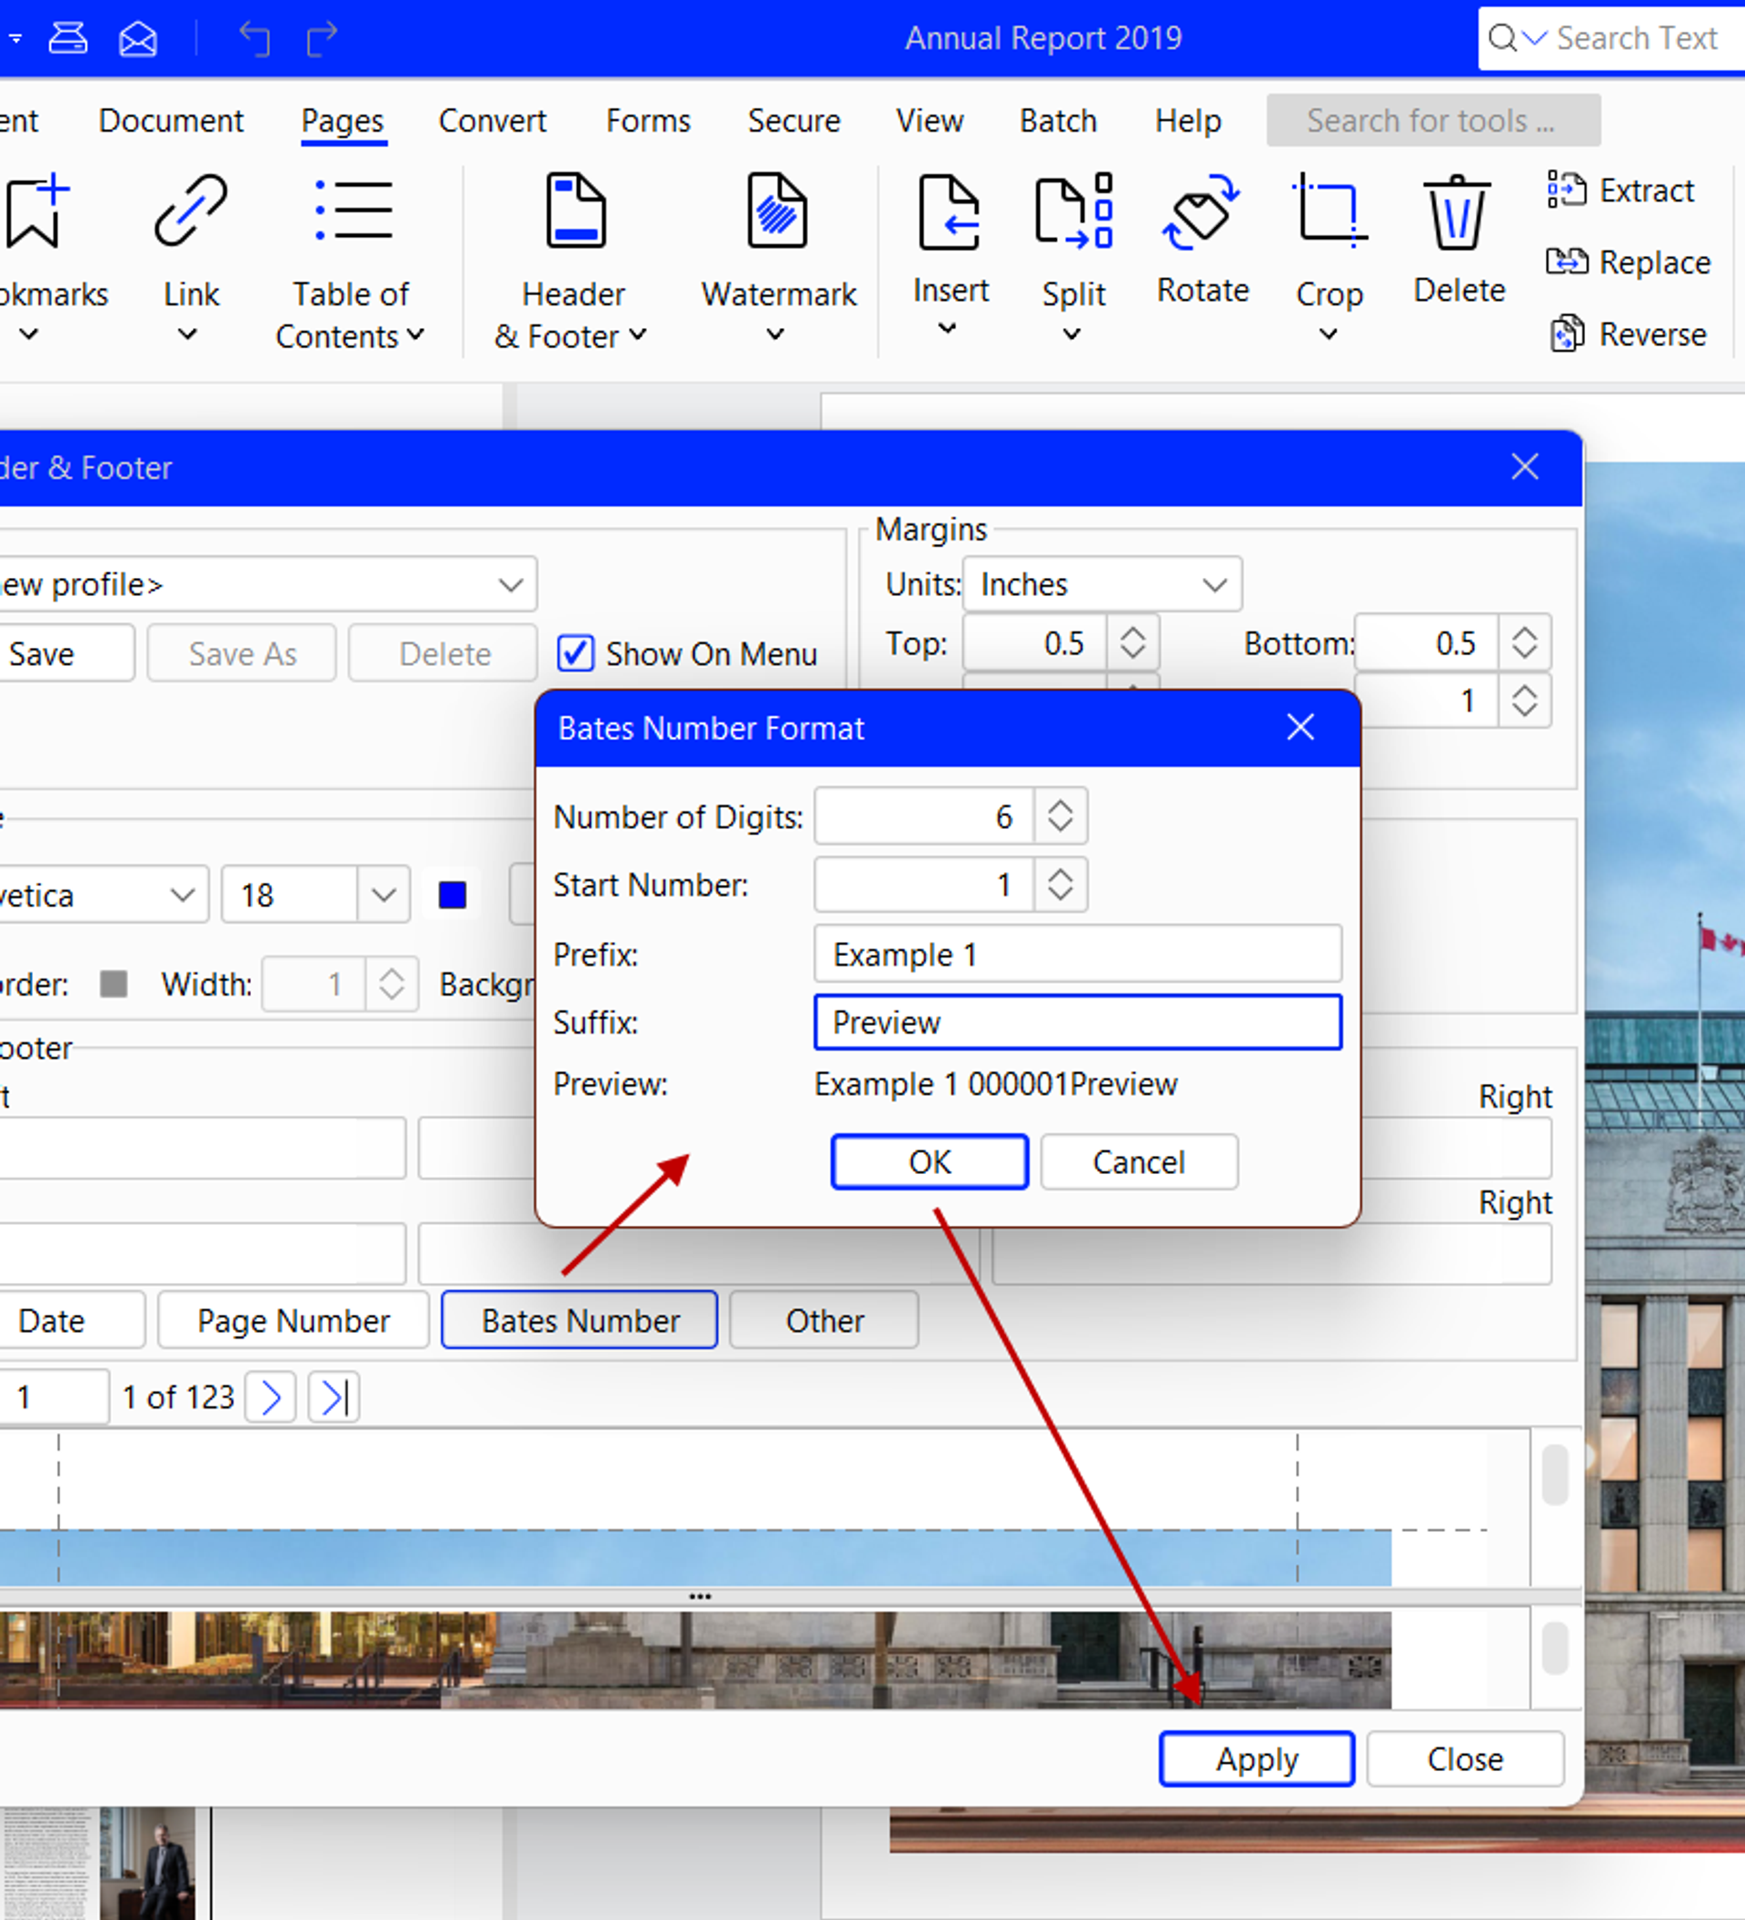Go to next page preview arrow
Image resolution: width=1745 pixels, height=1920 pixels.
271,1398
